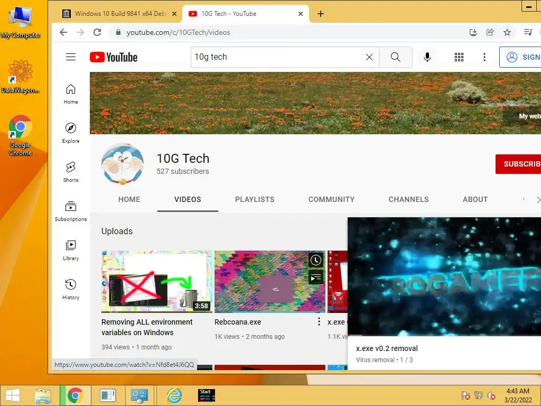541x406 pixels.
Task: Open Library in the sidebar
Action: pyautogui.click(x=71, y=250)
